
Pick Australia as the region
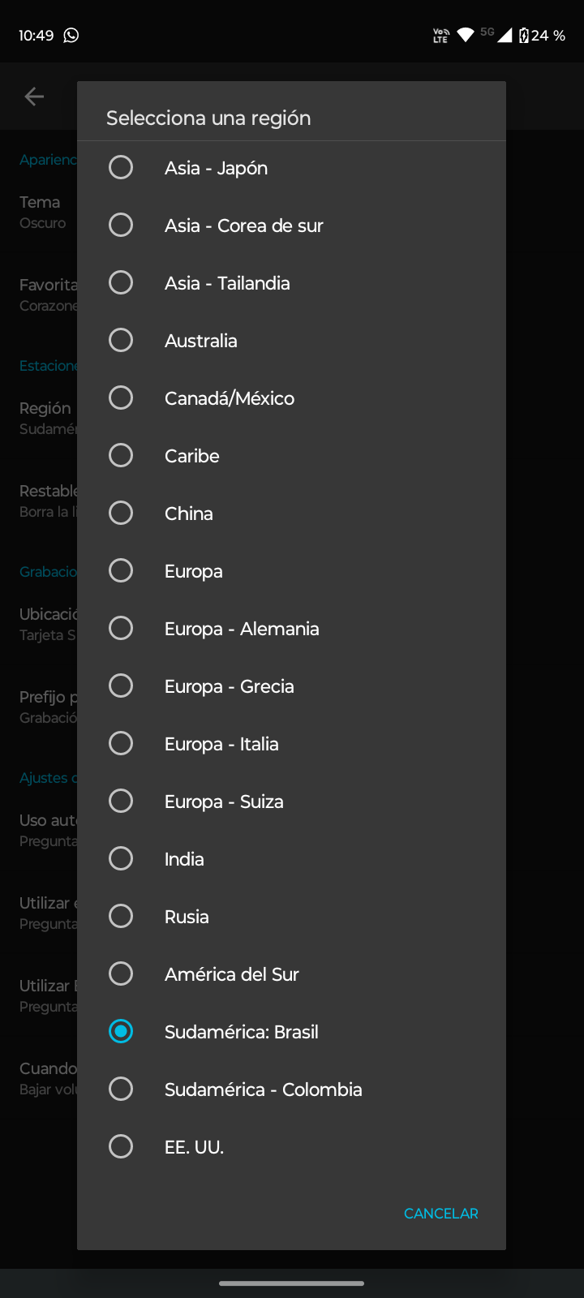pyautogui.click(x=121, y=341)
